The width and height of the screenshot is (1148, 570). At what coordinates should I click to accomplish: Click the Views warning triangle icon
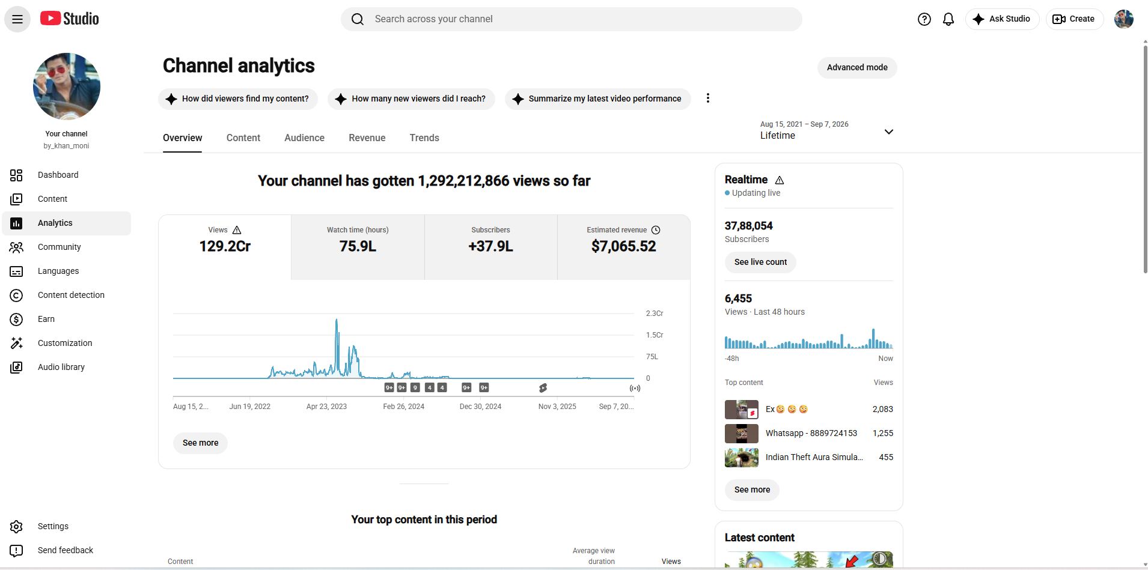point(237,230)
